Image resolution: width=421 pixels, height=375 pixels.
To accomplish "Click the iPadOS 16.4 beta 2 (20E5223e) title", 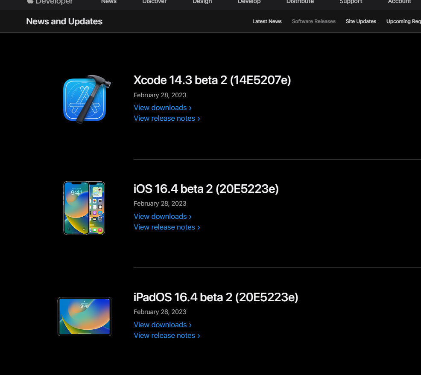I will click(216, 297).
